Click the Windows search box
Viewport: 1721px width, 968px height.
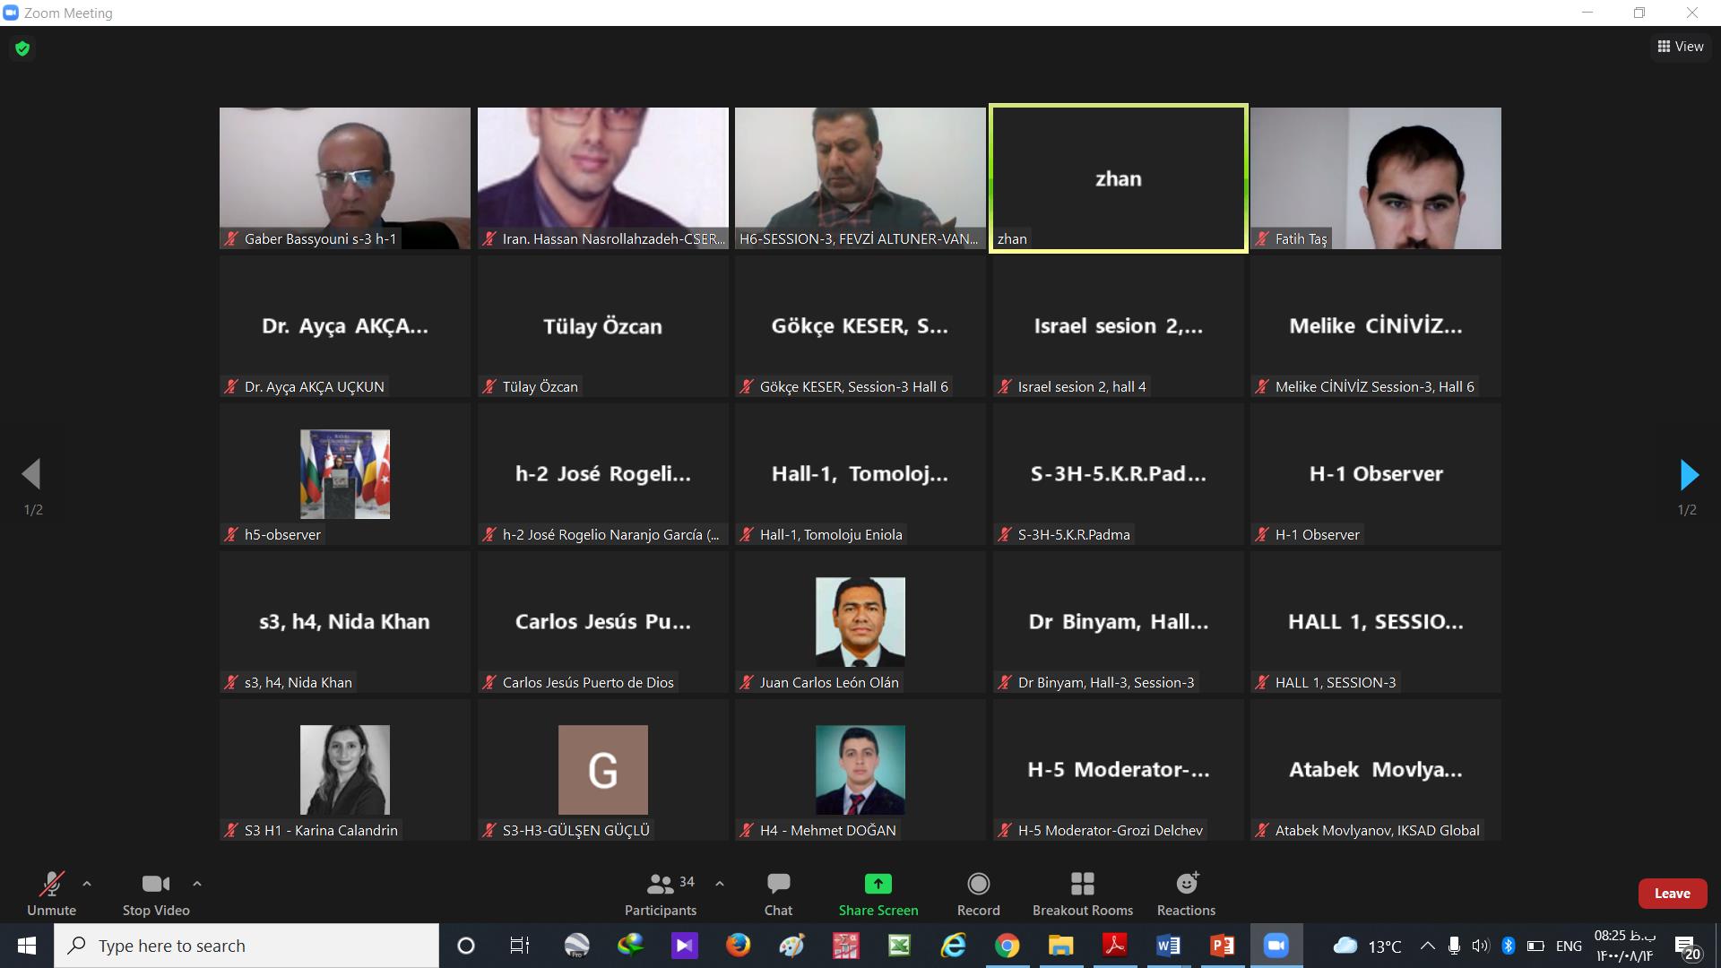click(246, 946)
